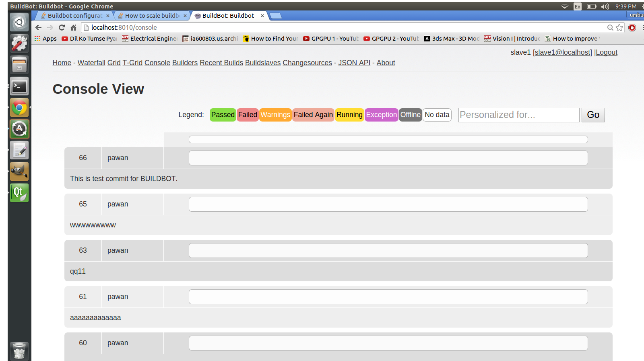The image size is (644, 361).
Task: Open GPGPU 1 - YouTube bookmark
Action: [331, 39]
